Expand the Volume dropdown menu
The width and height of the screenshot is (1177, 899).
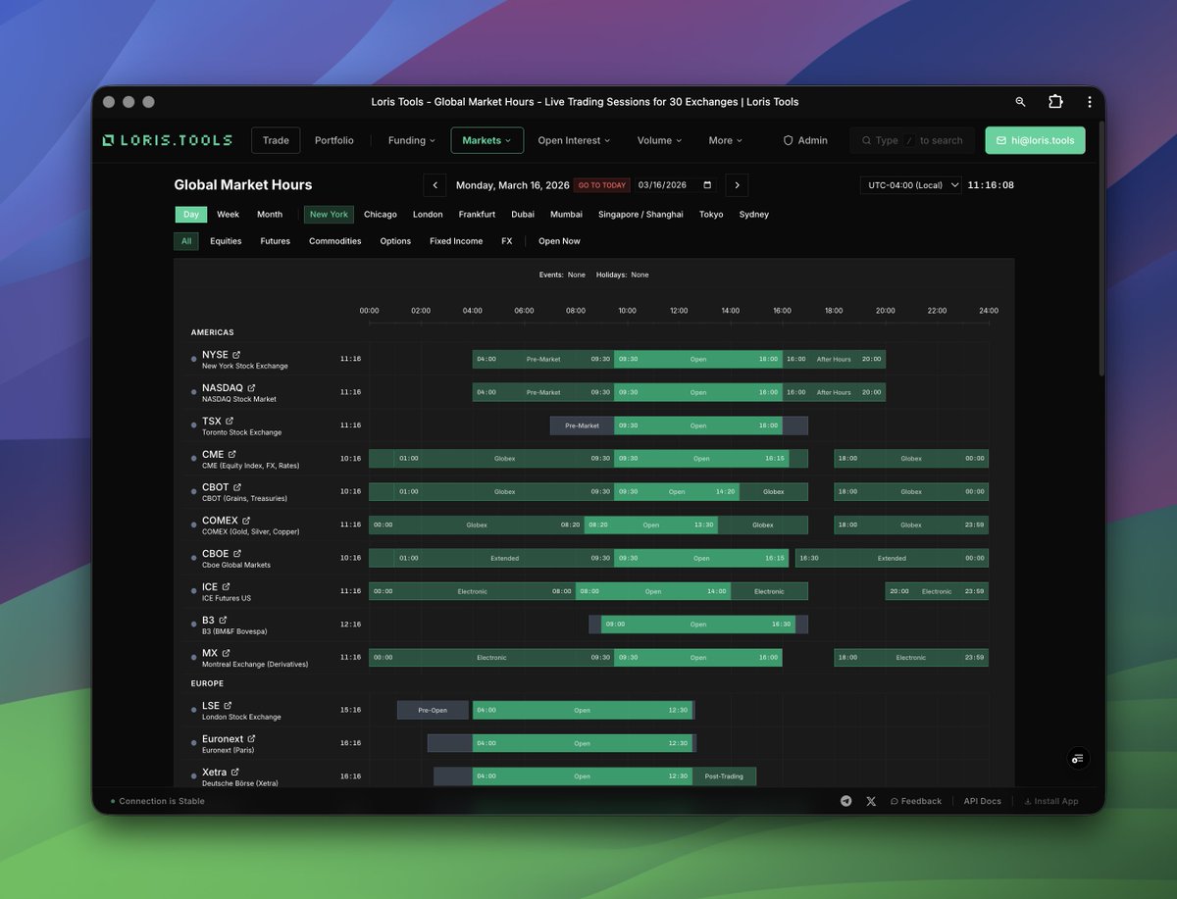[x=660, y=140]
